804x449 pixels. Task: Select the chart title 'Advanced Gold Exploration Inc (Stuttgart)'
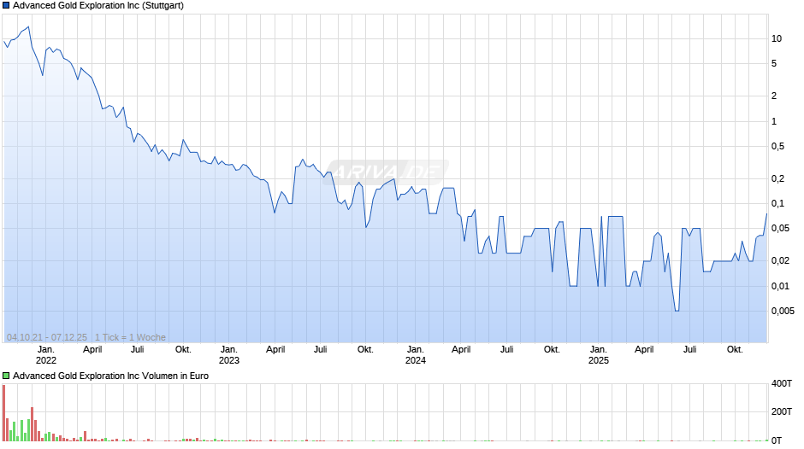[x=98, y=6]
